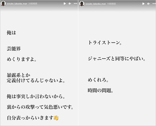Viewport: 156px width, 126px height.
Task: Click the line 暴露系とか
Action: pos(19,75)
